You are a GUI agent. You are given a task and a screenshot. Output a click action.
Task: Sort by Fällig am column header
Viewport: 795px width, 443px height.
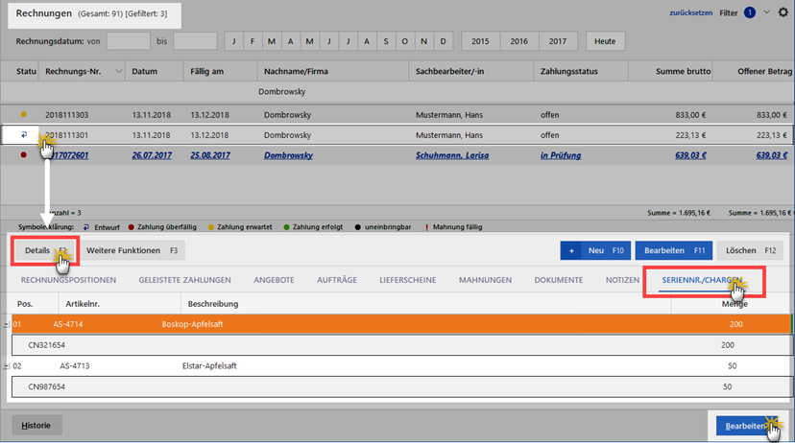pyautogui.click(x=220, y=71)
